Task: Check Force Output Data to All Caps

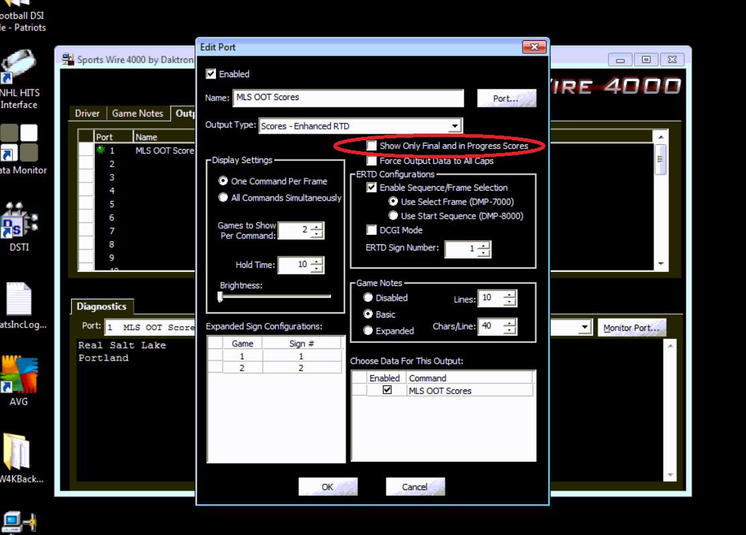Action: [x=372, y=161]
